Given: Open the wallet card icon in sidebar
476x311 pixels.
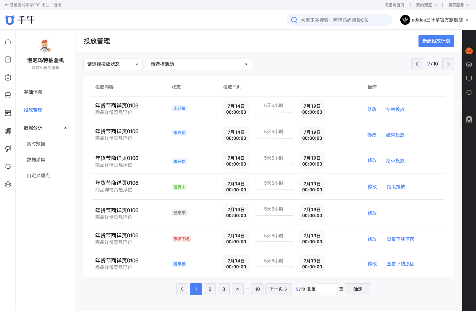Looking at the screenshot, I should (8, 113).
